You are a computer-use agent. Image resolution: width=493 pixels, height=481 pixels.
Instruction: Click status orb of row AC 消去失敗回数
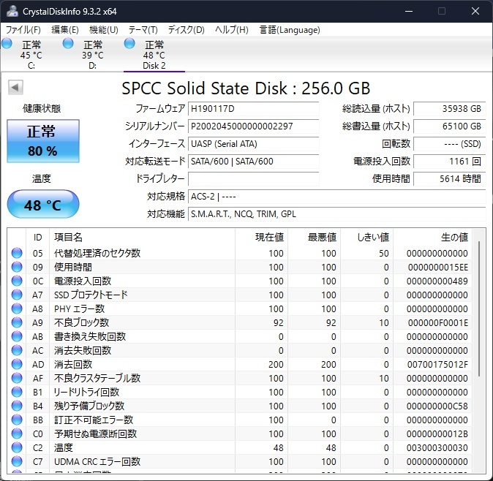pos(17,350)
